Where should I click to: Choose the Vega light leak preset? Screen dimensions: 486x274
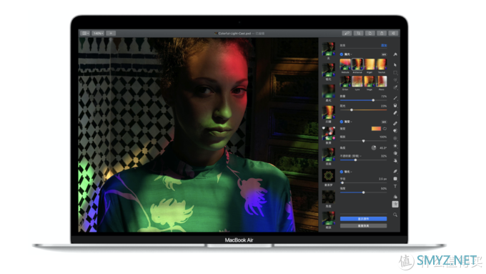pos(370,82)
